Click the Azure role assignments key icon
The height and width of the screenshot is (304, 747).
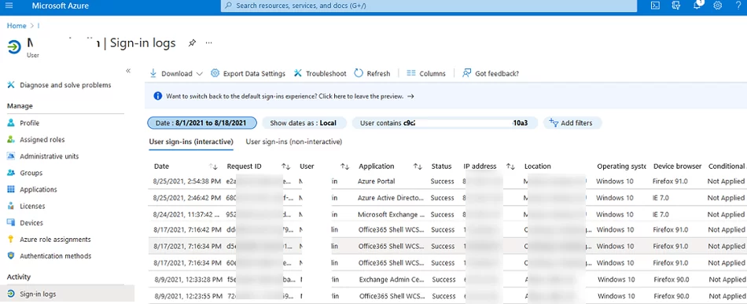11,240
